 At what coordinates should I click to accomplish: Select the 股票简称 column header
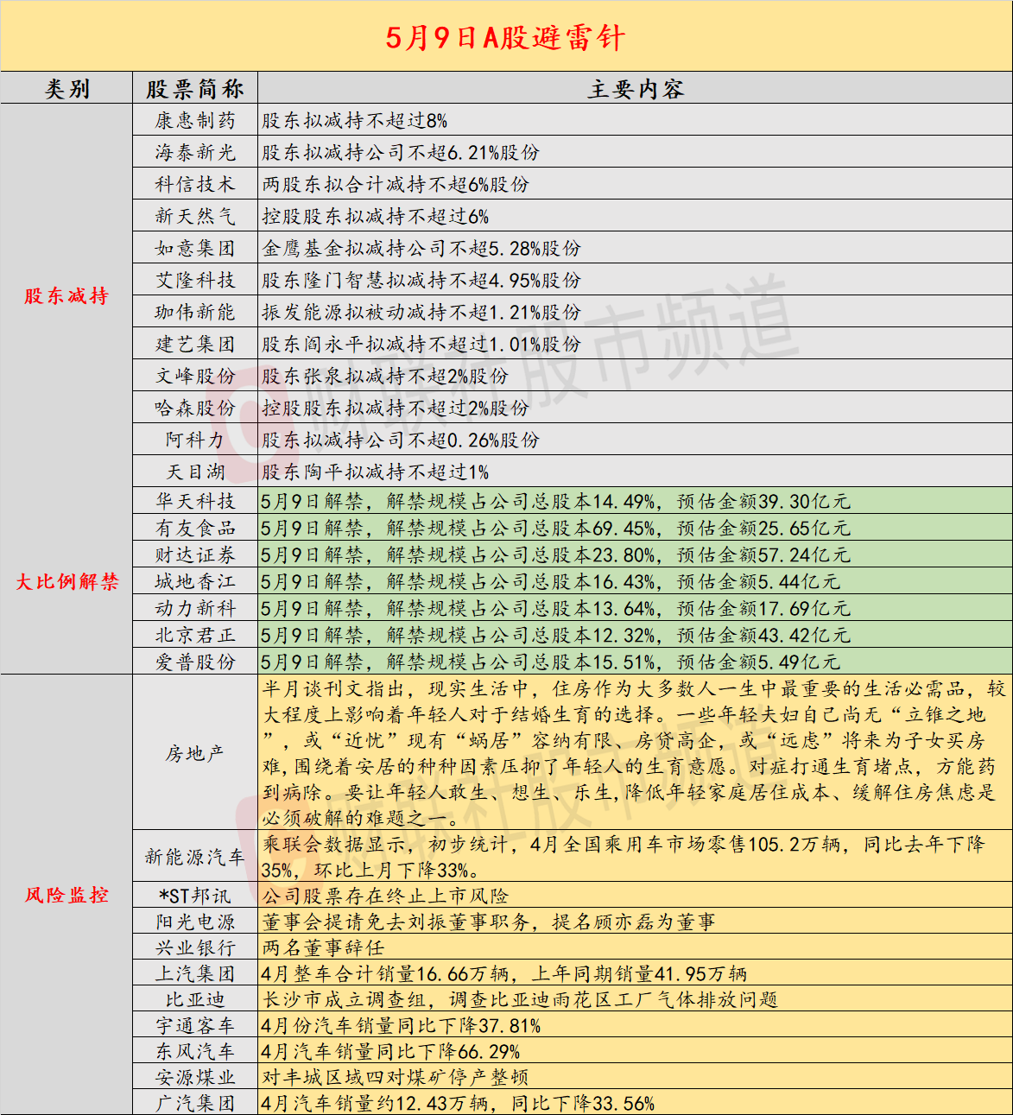(x=195, y=88)
